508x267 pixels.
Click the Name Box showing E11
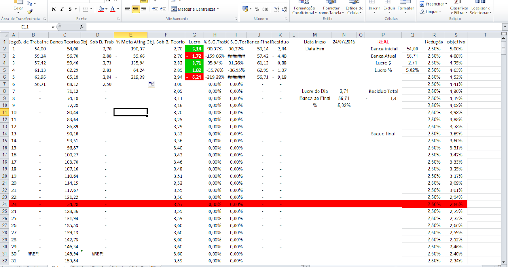click(x=25, y=27)
